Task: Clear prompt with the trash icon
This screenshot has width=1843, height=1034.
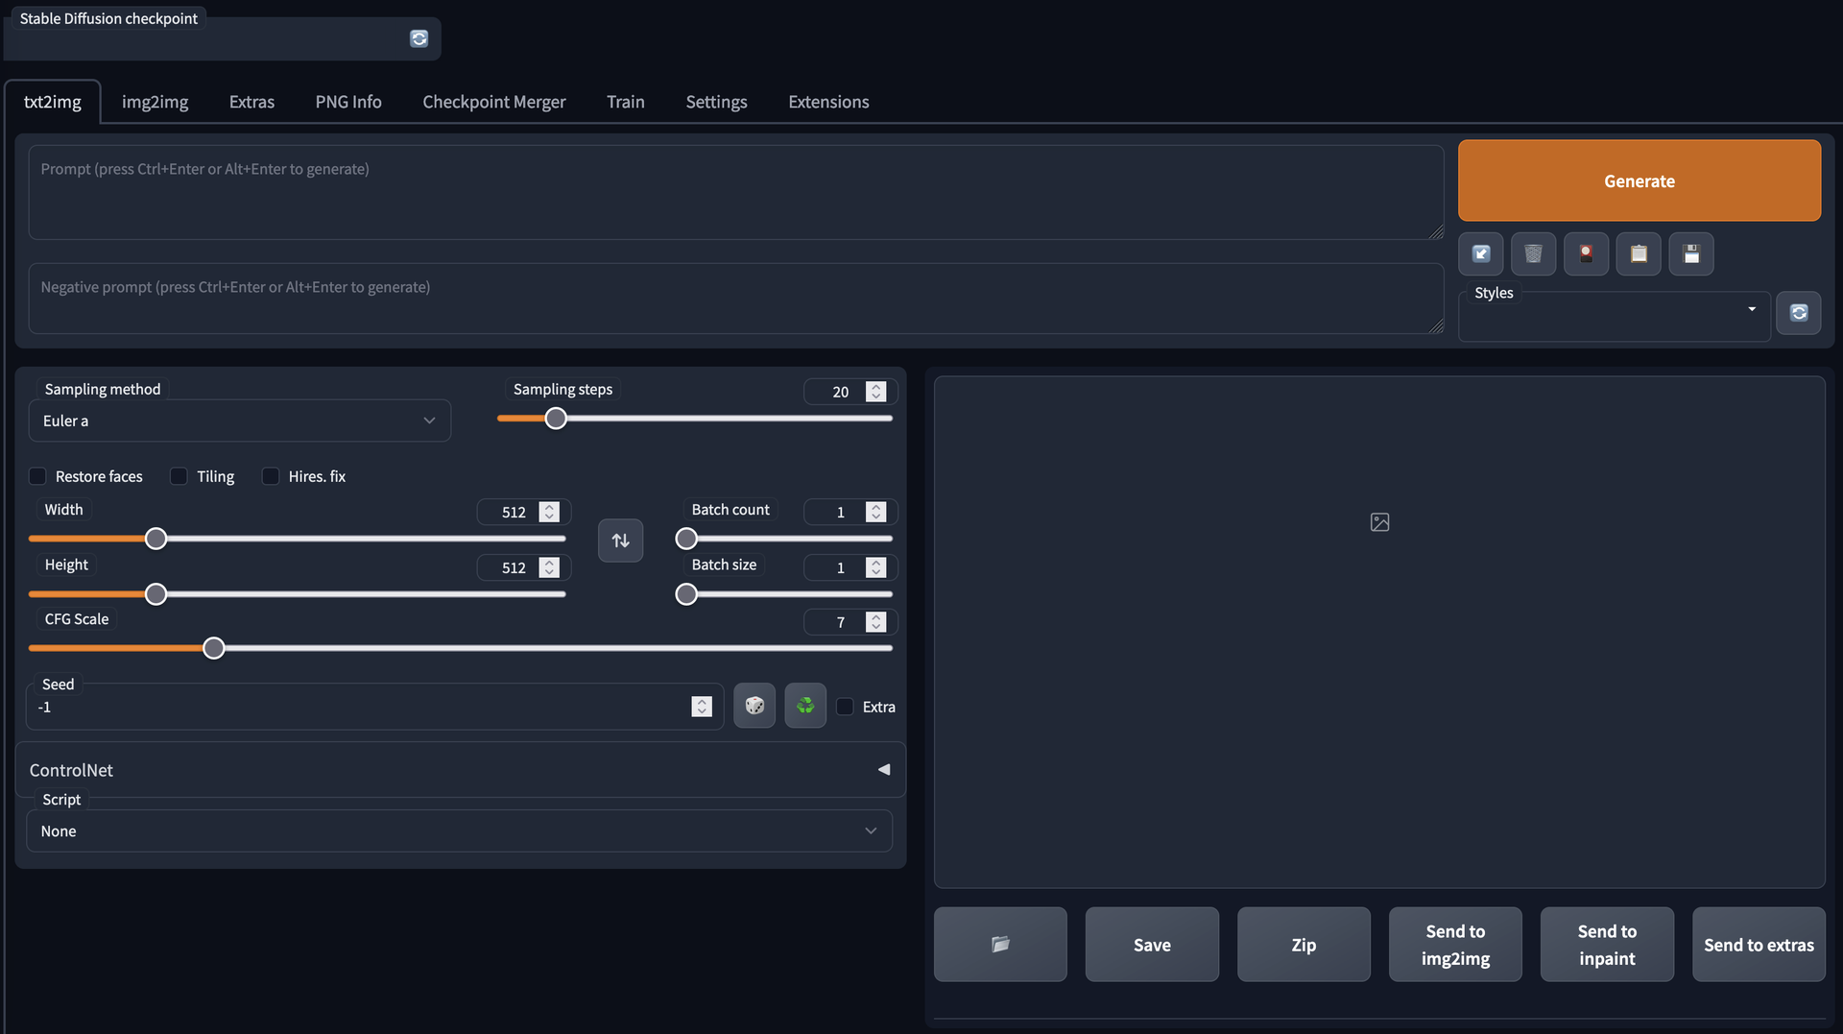Action: [x=1533, y=254]
